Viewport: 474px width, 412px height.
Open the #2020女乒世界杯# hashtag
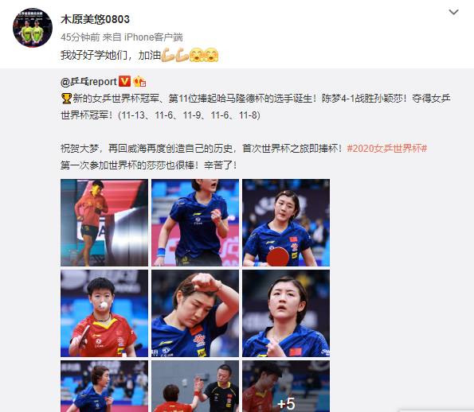(x=386, y=149)
